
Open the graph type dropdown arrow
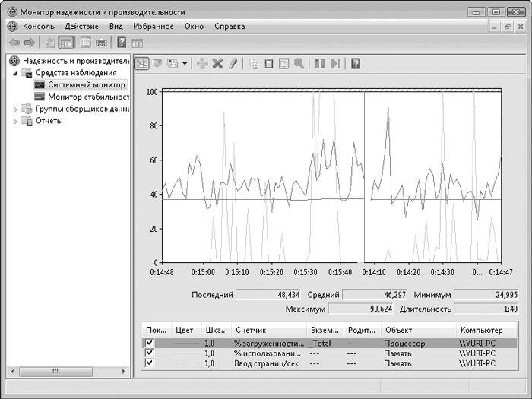[x=185, y=64]
